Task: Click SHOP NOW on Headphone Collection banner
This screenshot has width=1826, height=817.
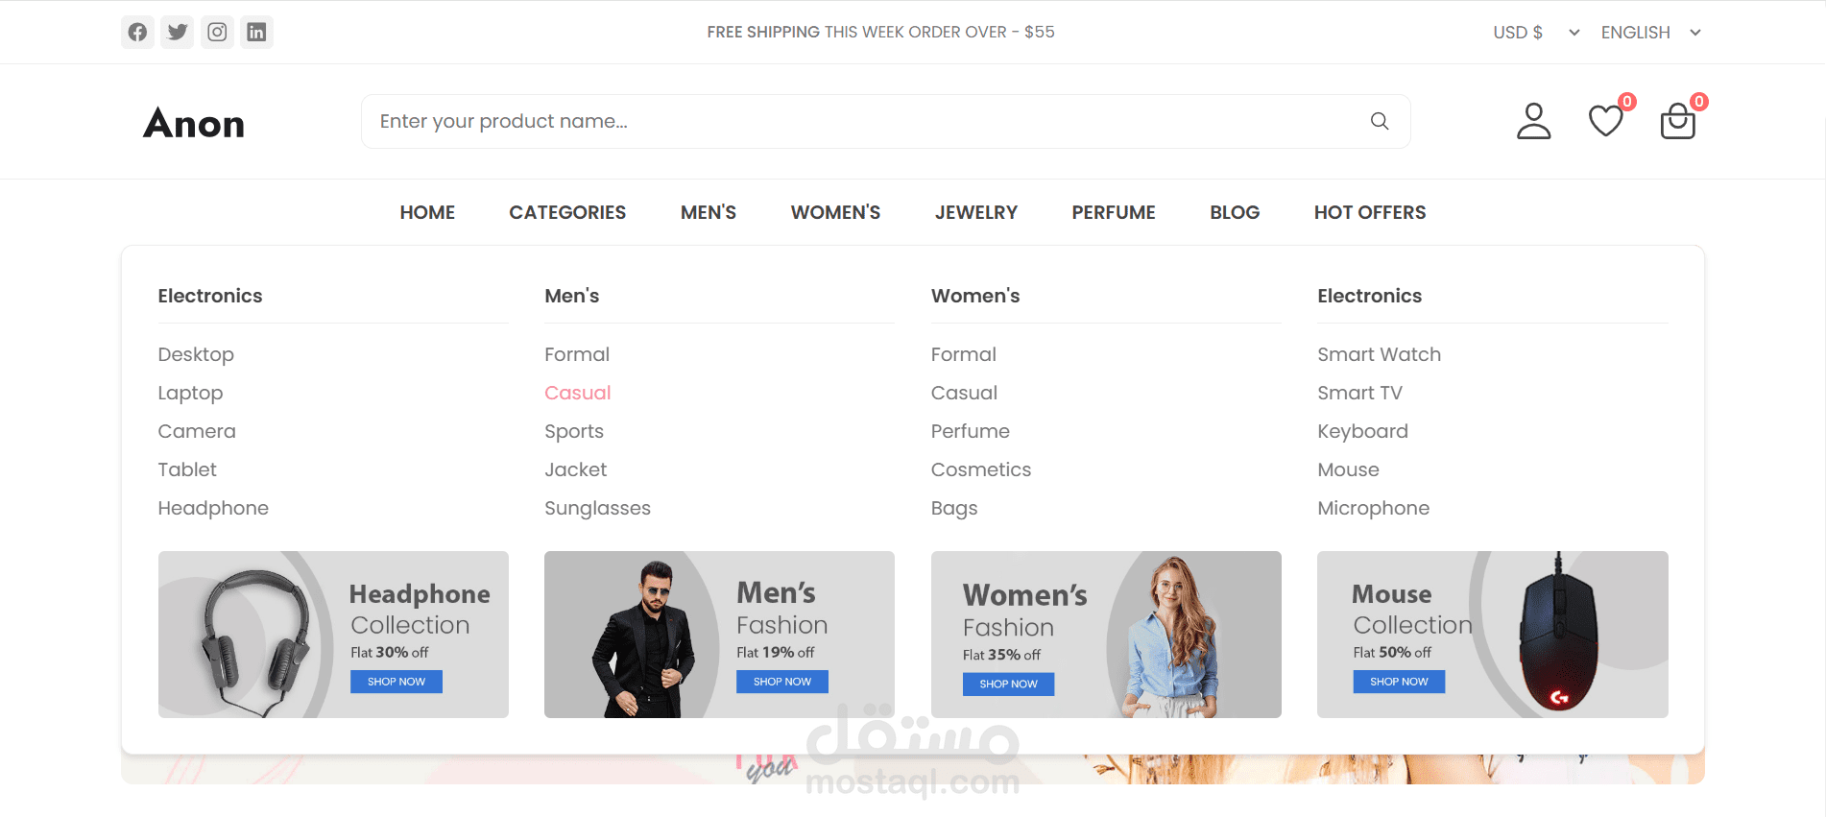Action: tap(396, 682)
